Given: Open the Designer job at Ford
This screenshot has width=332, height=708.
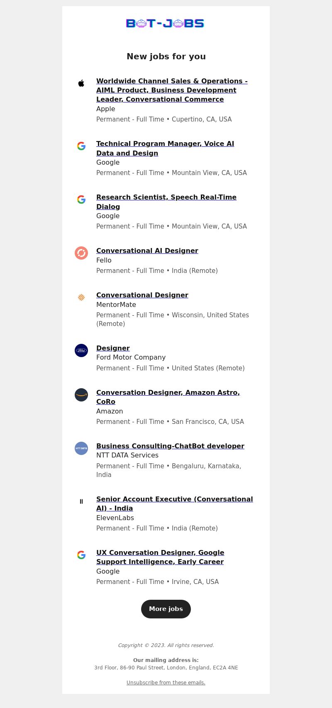Looking at the screenshot, I should pos(113,348).
